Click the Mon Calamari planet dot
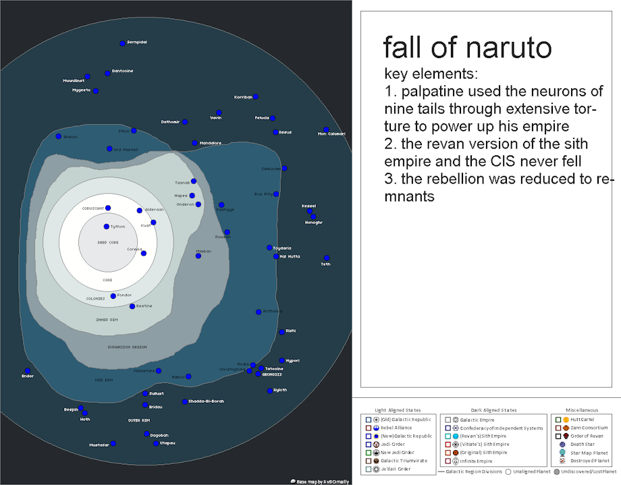 tap(326, 129)
